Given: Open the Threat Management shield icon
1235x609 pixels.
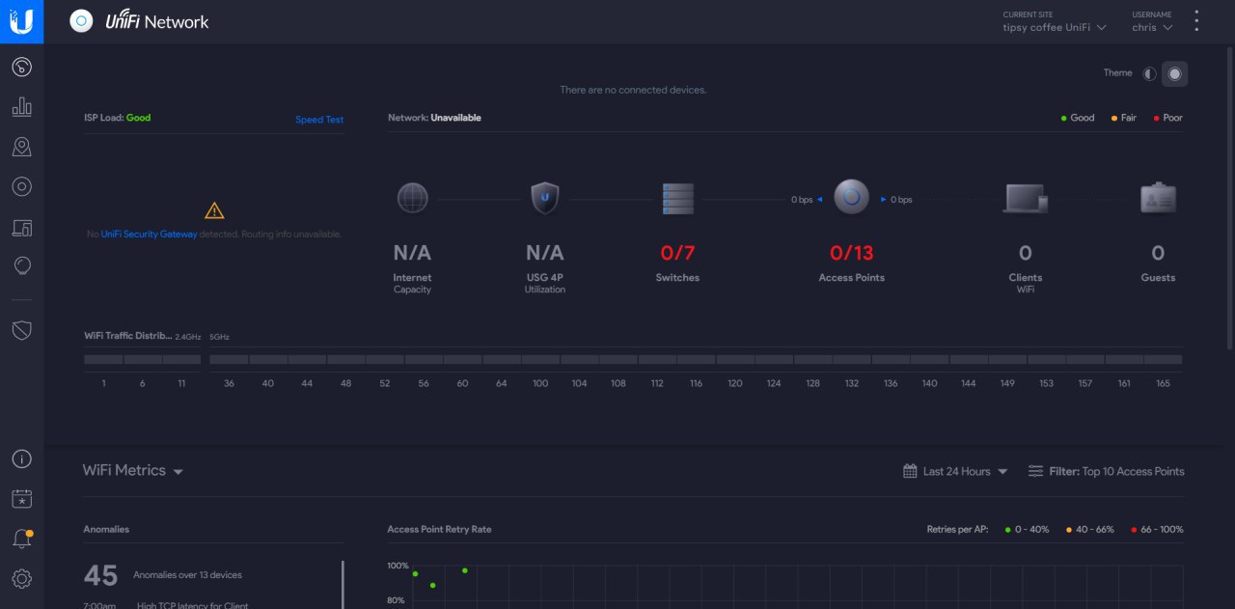Looking at the screenshot, I should point(21,330).
